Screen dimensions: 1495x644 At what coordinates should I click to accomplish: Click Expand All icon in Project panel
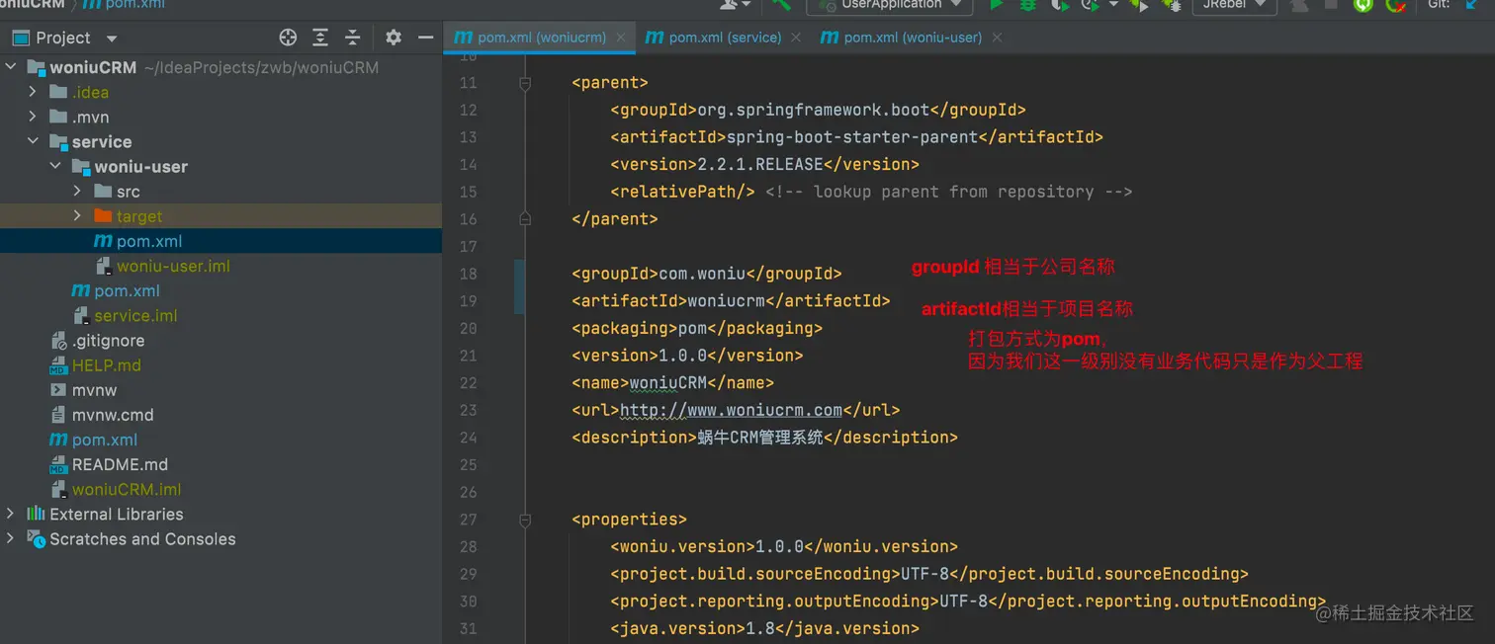(x=320, y=38)
